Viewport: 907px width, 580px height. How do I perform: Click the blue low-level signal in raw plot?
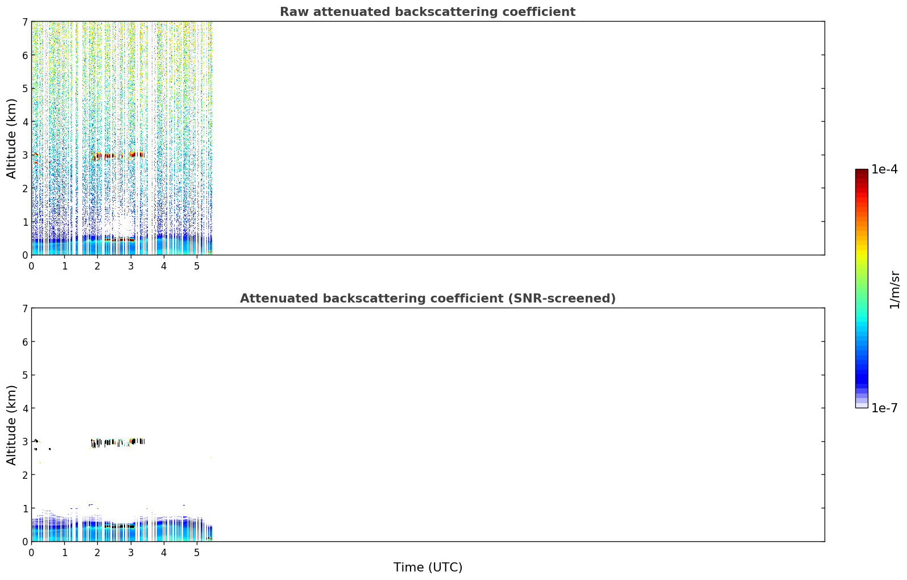[x=122, y=245]
